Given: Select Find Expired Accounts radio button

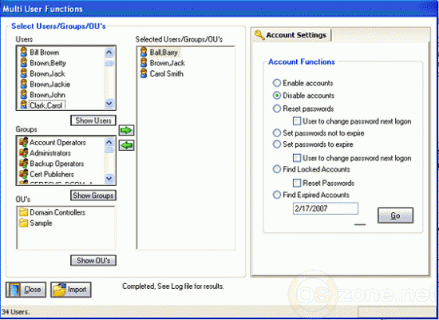Looking at the screenshot, I should (277, 195).
